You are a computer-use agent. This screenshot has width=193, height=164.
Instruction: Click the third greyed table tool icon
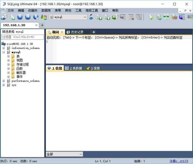coord(139,17)
